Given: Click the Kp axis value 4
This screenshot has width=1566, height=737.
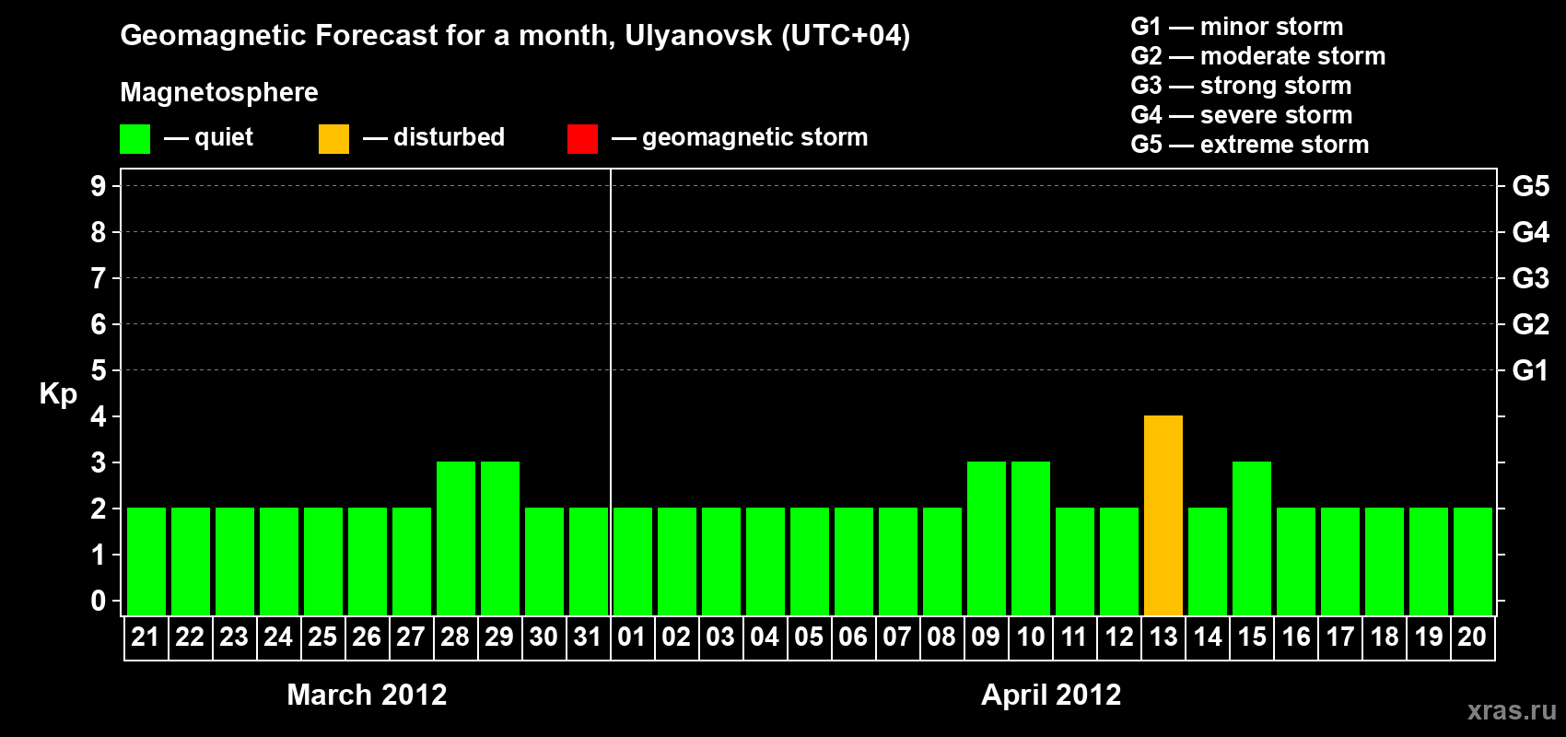Looking at the screenshot, I should [98, 416].
